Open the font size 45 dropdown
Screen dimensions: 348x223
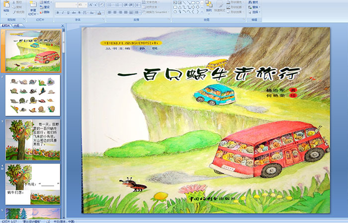coord(86,4)
